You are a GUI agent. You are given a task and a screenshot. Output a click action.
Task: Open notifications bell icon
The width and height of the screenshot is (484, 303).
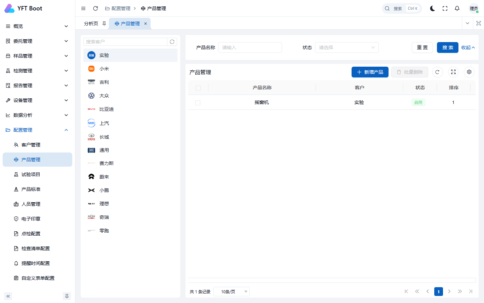pyautogui.click(x=457, y=8)
